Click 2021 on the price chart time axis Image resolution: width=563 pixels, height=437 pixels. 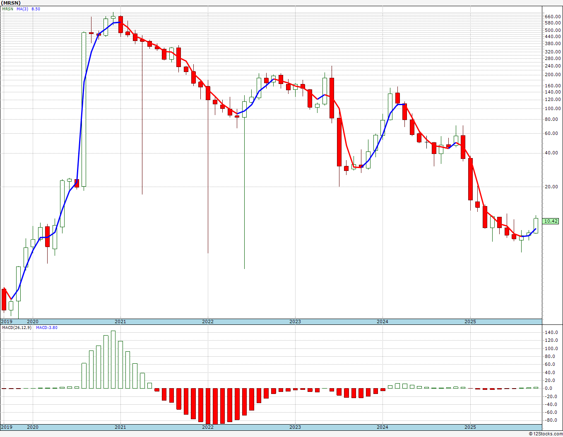[x=120, y=322]
